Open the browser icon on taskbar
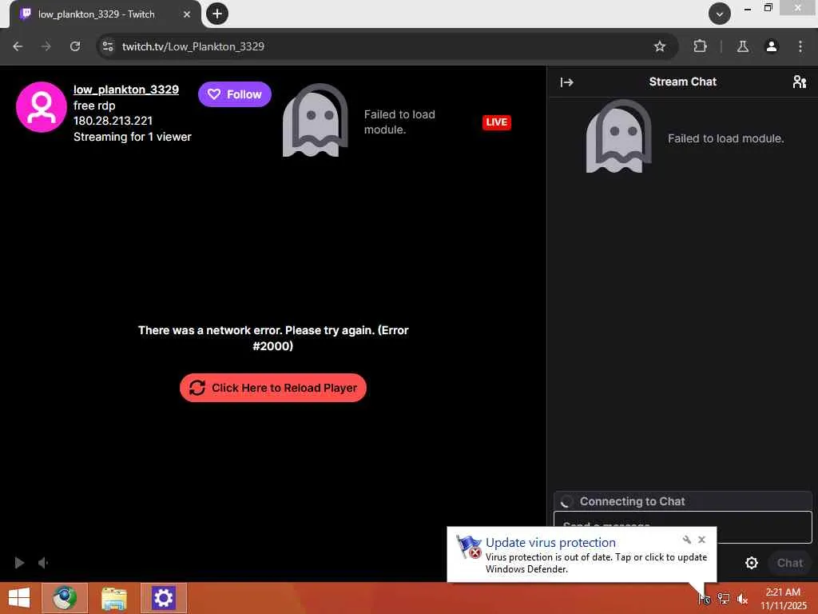818x614 pixels. pos(65,598)
